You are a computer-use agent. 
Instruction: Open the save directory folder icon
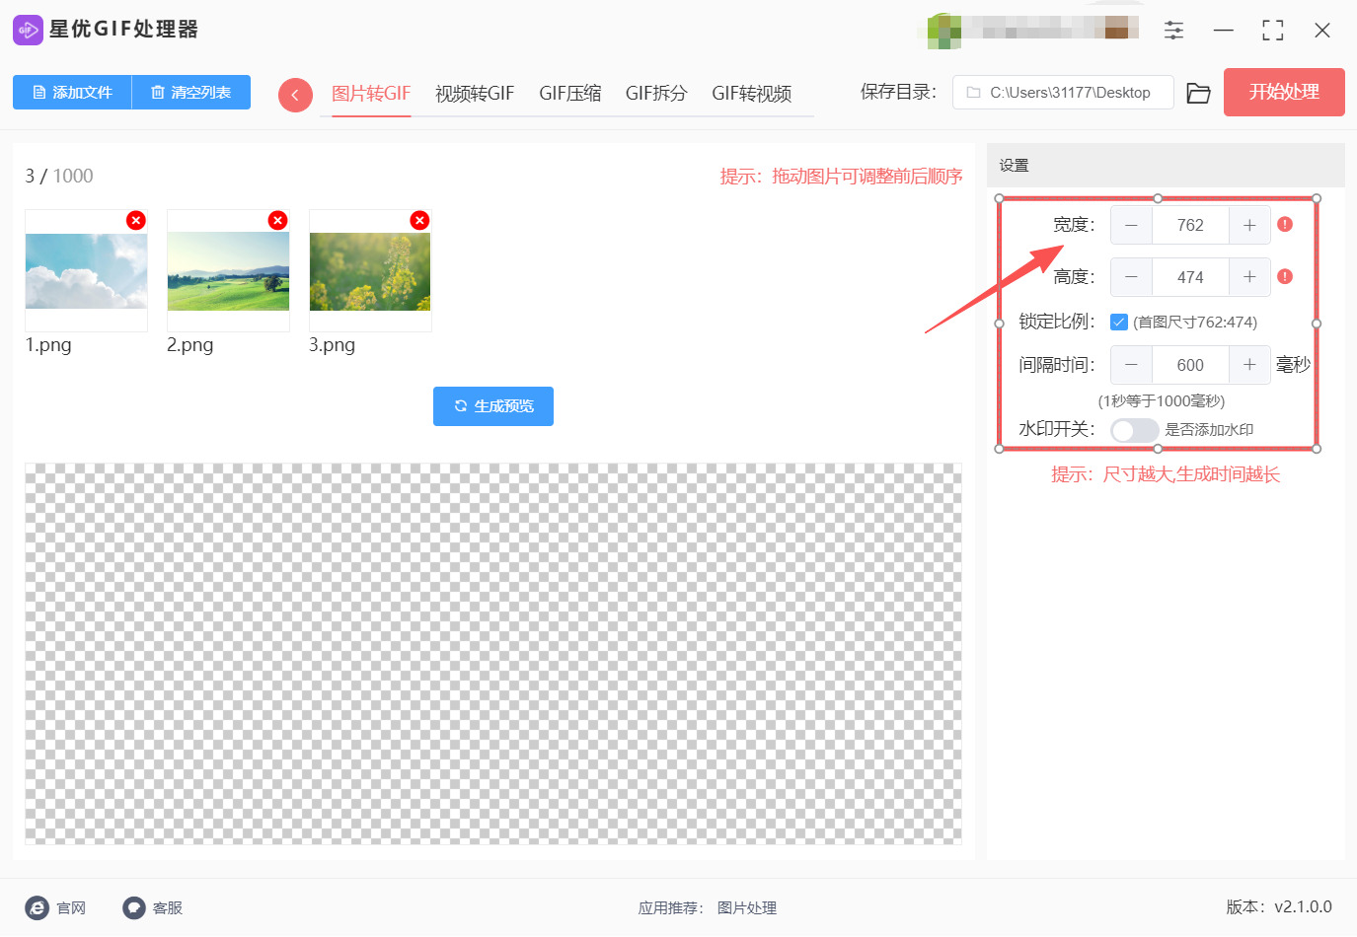(x=1198, y=93)
